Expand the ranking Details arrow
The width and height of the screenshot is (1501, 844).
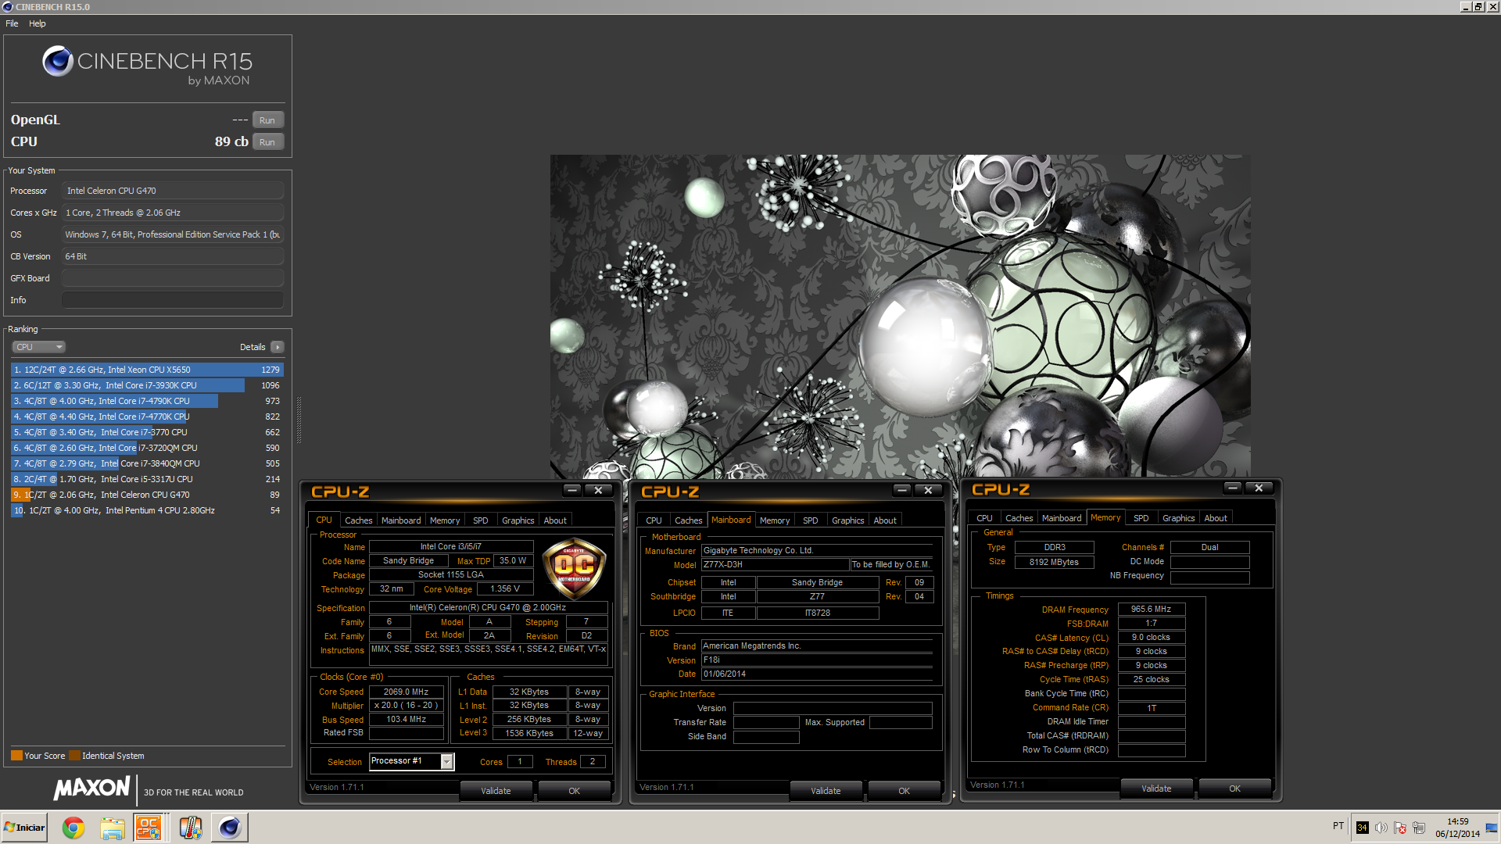tap(278, 347)
